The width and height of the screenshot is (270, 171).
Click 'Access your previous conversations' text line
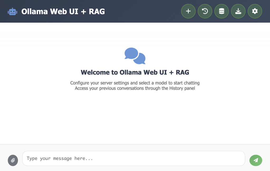point(135,88)
